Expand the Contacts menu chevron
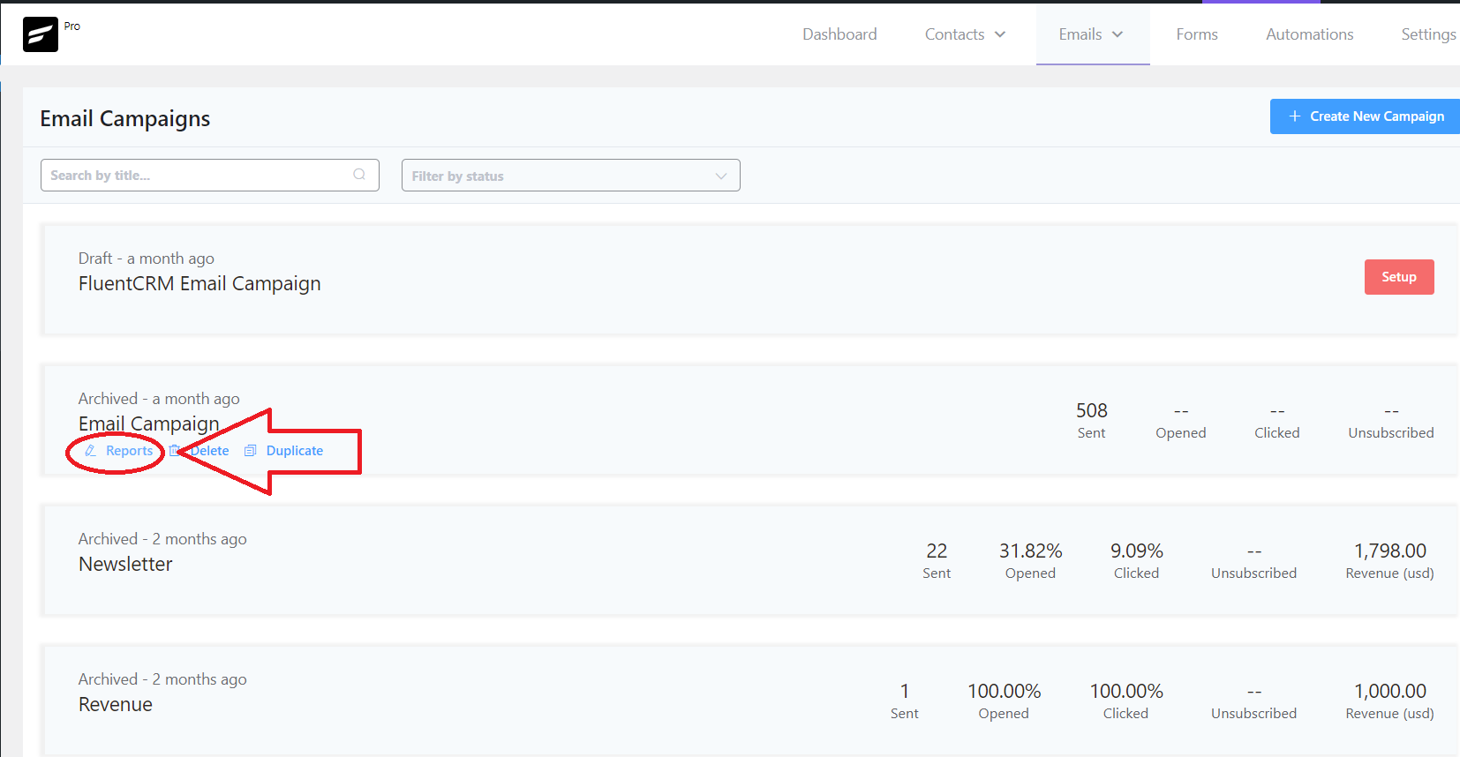Screen dimensions: 1460x757 1000,34
